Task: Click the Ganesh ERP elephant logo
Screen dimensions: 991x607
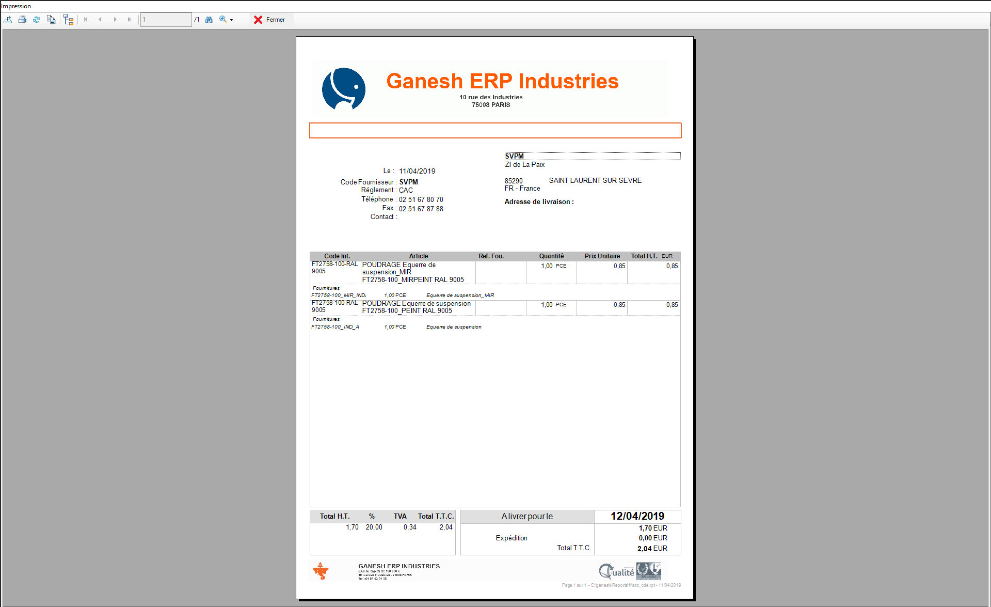Action: click(x=344, y=88)
